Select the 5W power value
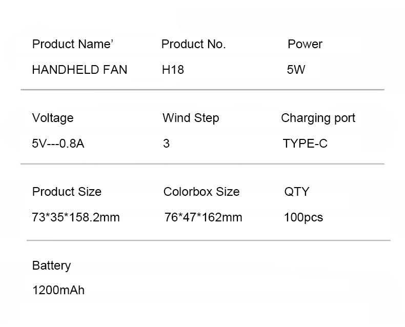Image resolution: width=405 pixels, height=327 pixels. [296, 70]
